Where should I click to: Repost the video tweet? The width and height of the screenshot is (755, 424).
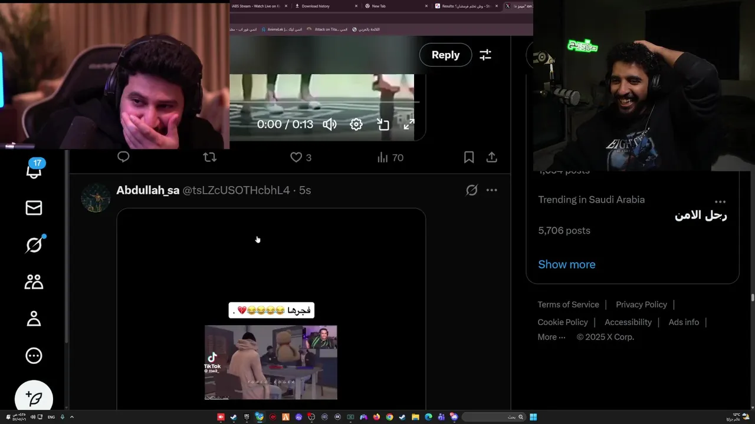tap(209, 157)
